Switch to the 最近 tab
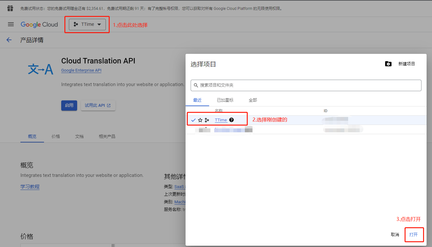 [x=197, y=100]
